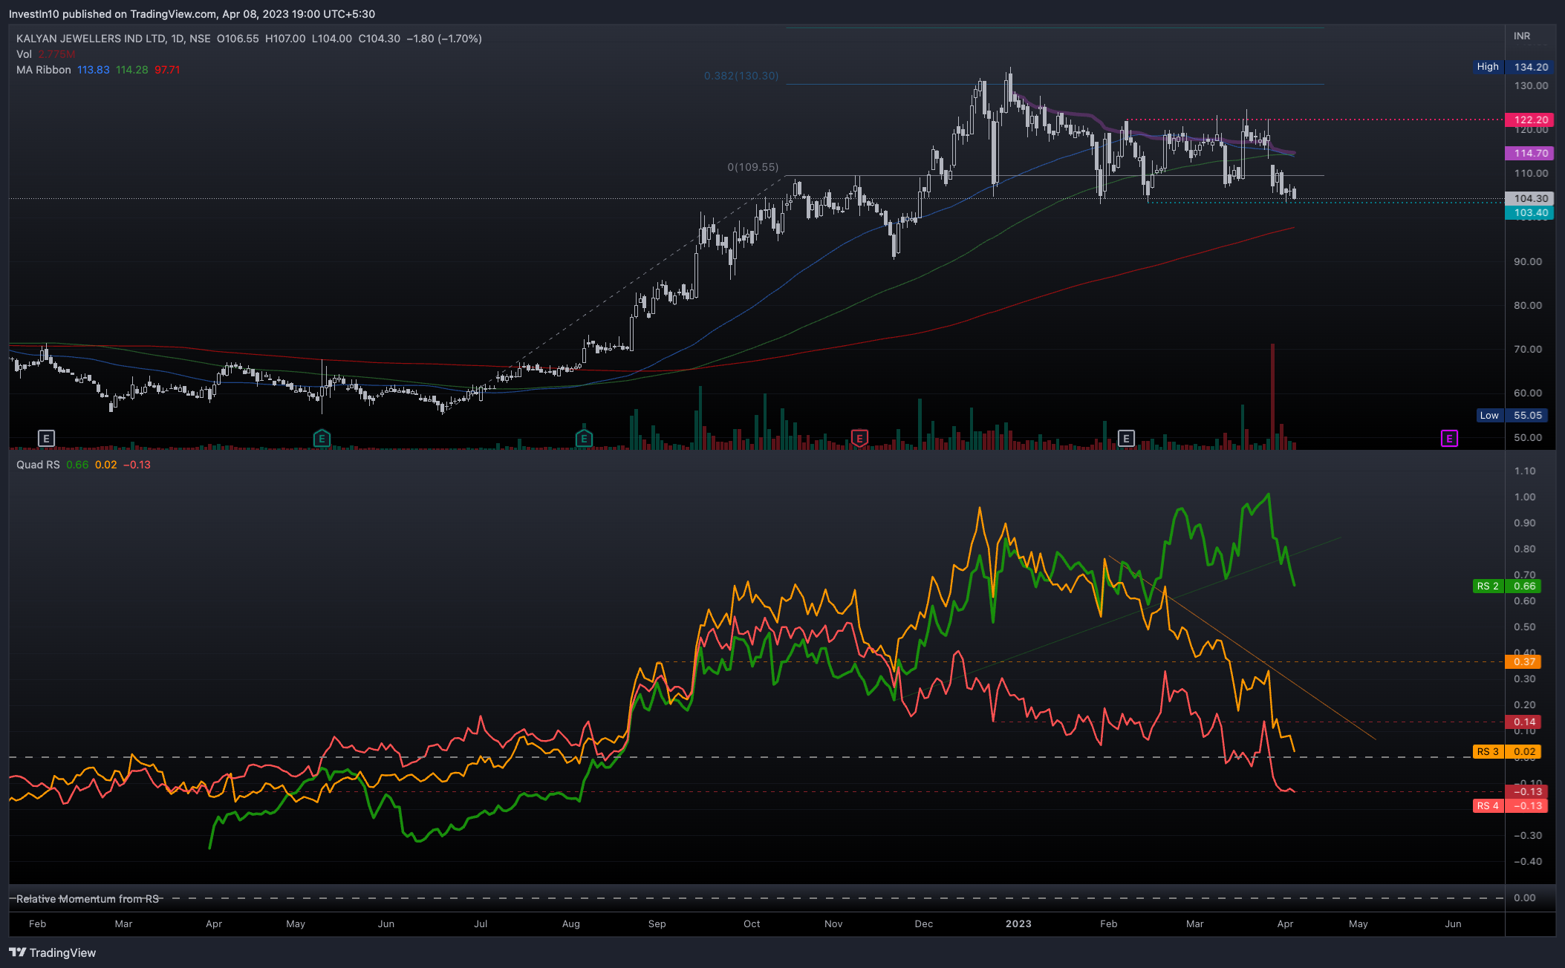Click the Relative Momentum from RS legend label
This screenshot has height=968, width=1565.
coord(88,899)
